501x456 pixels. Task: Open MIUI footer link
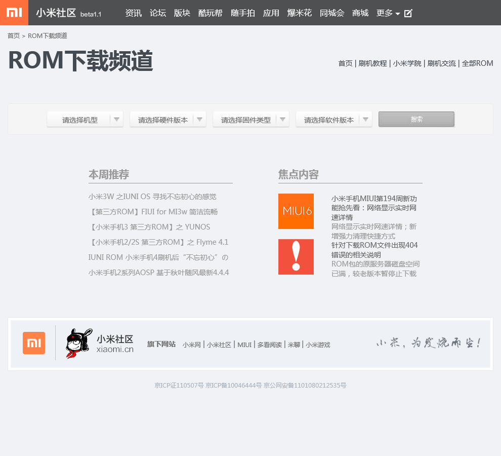[244, 345]
